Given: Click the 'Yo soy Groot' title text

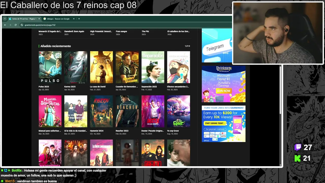Looking at the screenshot, I should (173, 131).
